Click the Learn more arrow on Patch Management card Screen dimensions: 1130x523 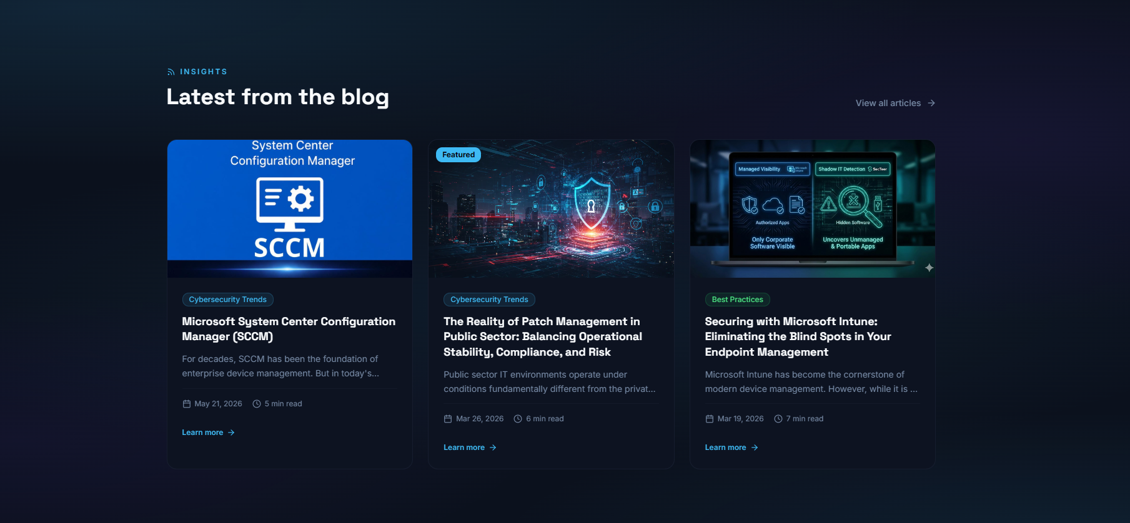click(x=493, y=447)
